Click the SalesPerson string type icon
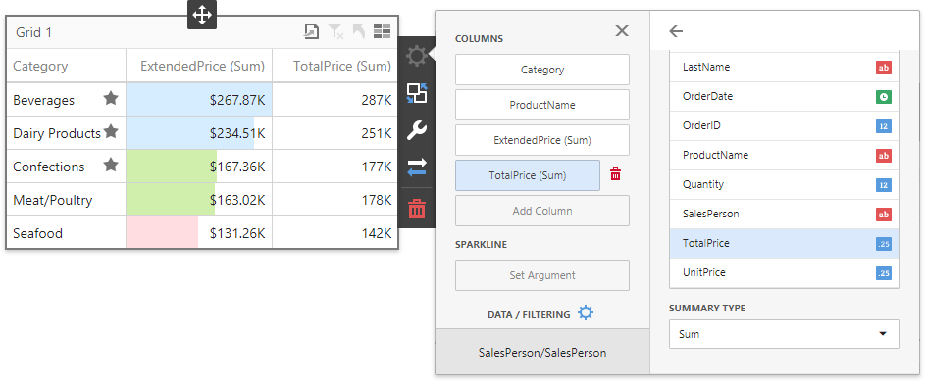This screenshot has height=382, width=925. [883, 215]
